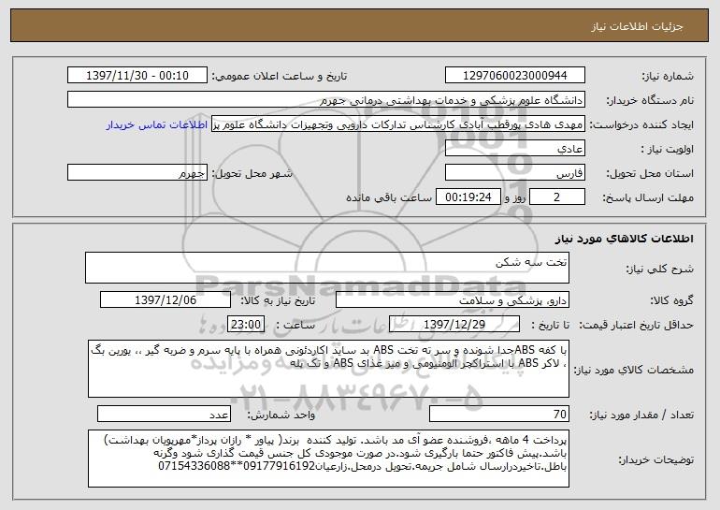Click the item specifications text box about ABS
Viewport: 720px width, 510px height.
click(328, 369)
